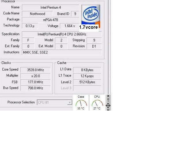The height and width of the screenshot is (146, 183).
Task: Click the Ext. Family value 0
Action: pyautogui.click(x=28, y=46)
